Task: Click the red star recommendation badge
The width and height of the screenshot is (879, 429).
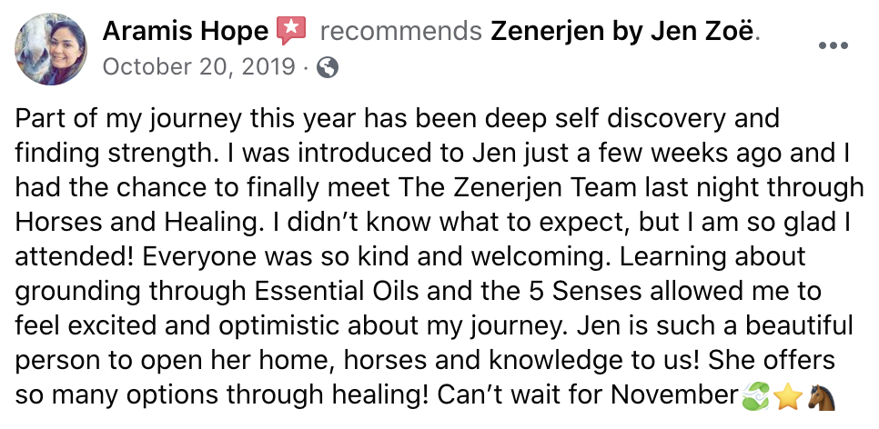Action: [291, 31]
